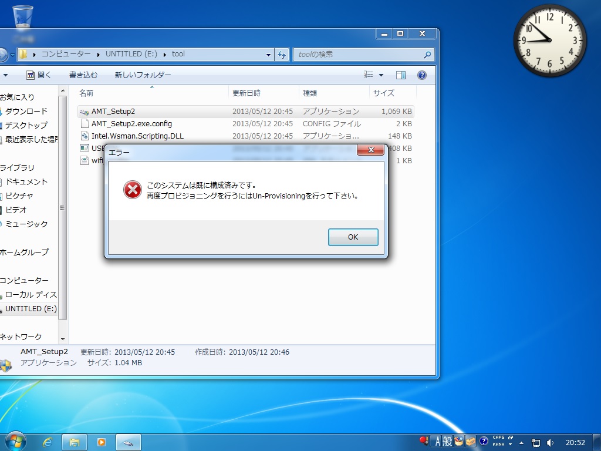Image resolution: width=601 pixels, height=451 pixels.
Task: Click the AMT_Setup2 taskbar button
Action: pyautogui.click(x=129, y=442)
